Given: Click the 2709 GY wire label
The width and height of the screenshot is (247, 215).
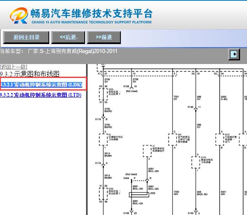Looking at the screenshot, I should (136, 80).
